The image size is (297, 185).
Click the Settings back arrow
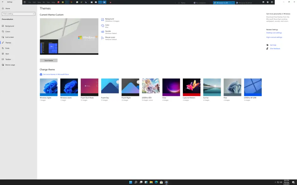click(3, 2)
